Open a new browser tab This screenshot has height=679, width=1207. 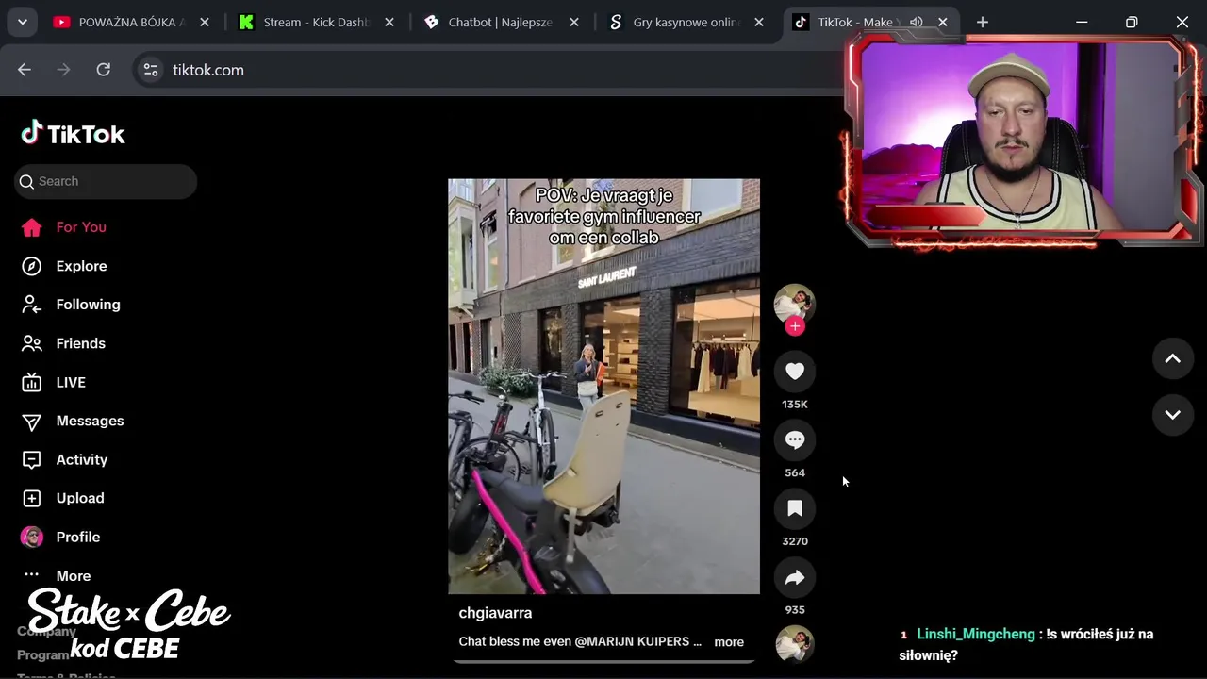click(x=983, y=22)
